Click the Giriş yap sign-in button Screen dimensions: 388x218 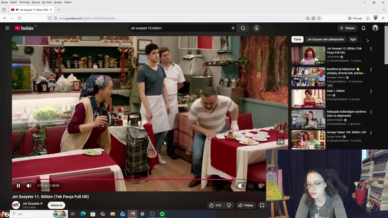click(x=355, y=18)
